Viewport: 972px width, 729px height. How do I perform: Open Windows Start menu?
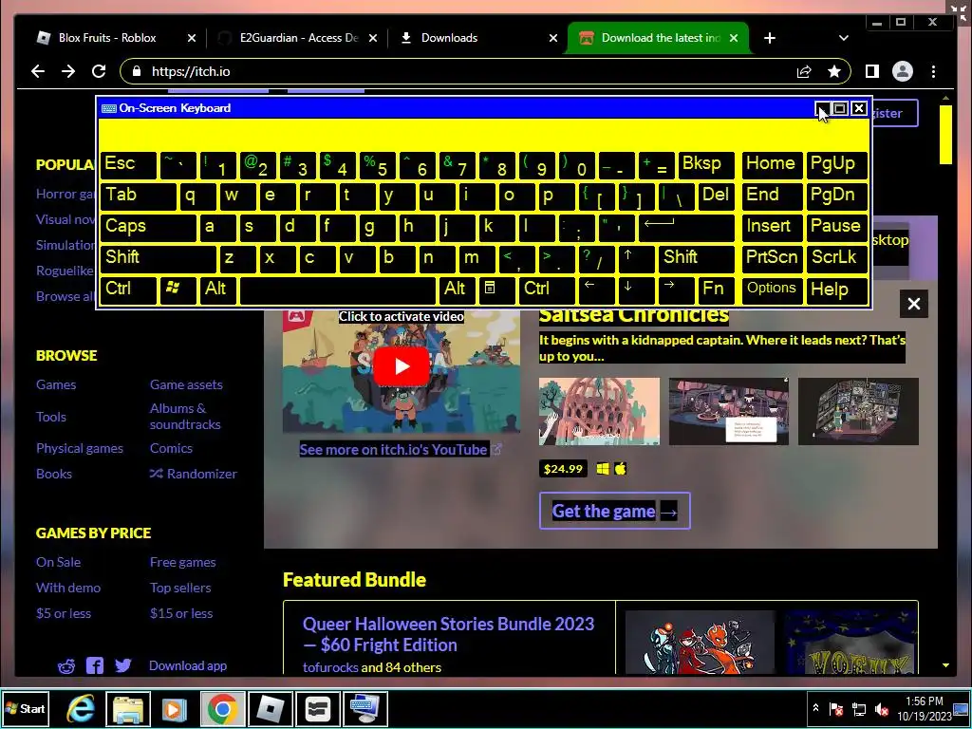click(26, 708)
